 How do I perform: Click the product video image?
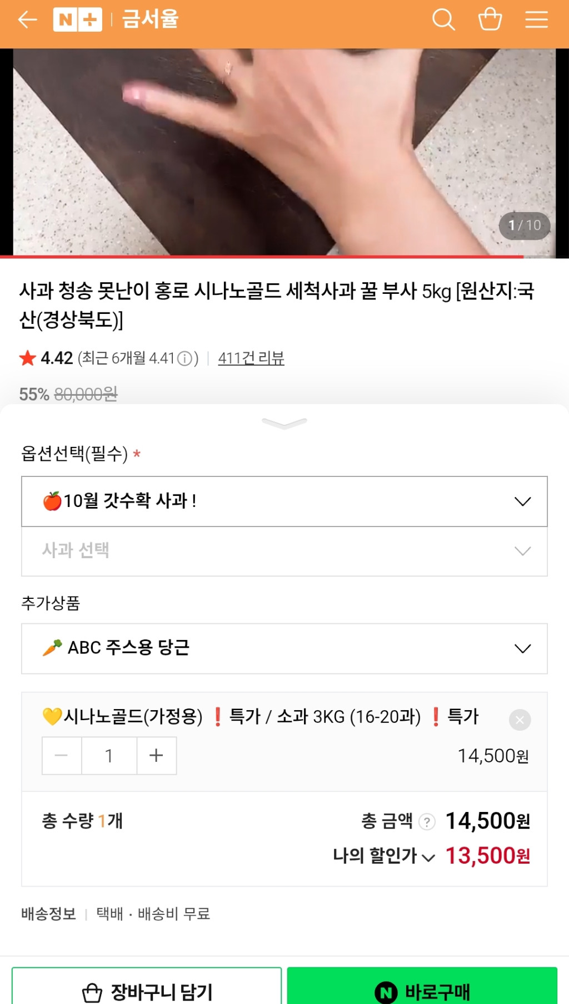coord(284,152)
